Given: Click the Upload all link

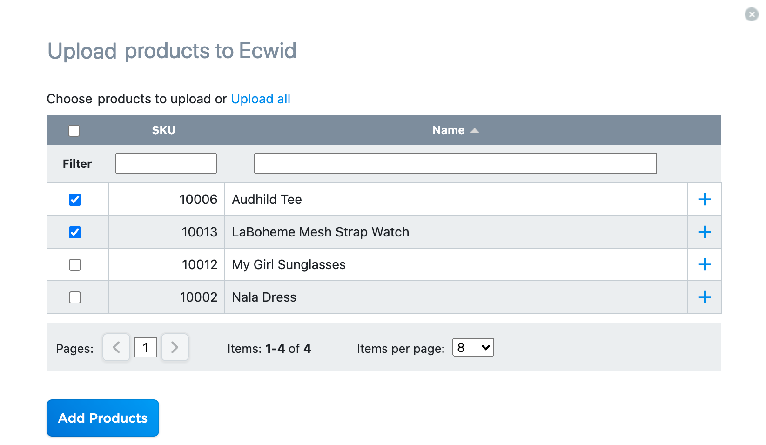Looking at the screenshot, I should 260,99.
